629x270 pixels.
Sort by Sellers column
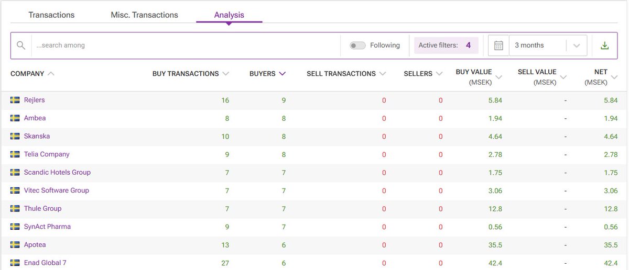(423, 74)
